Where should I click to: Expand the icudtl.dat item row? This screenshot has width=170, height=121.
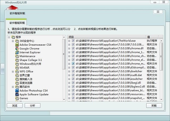pos(69,75)
